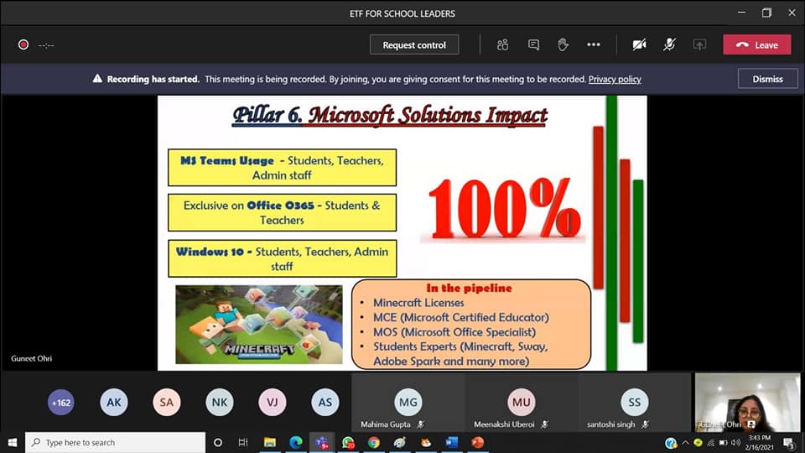Open Cortana from the taskbar

(218, 442)
